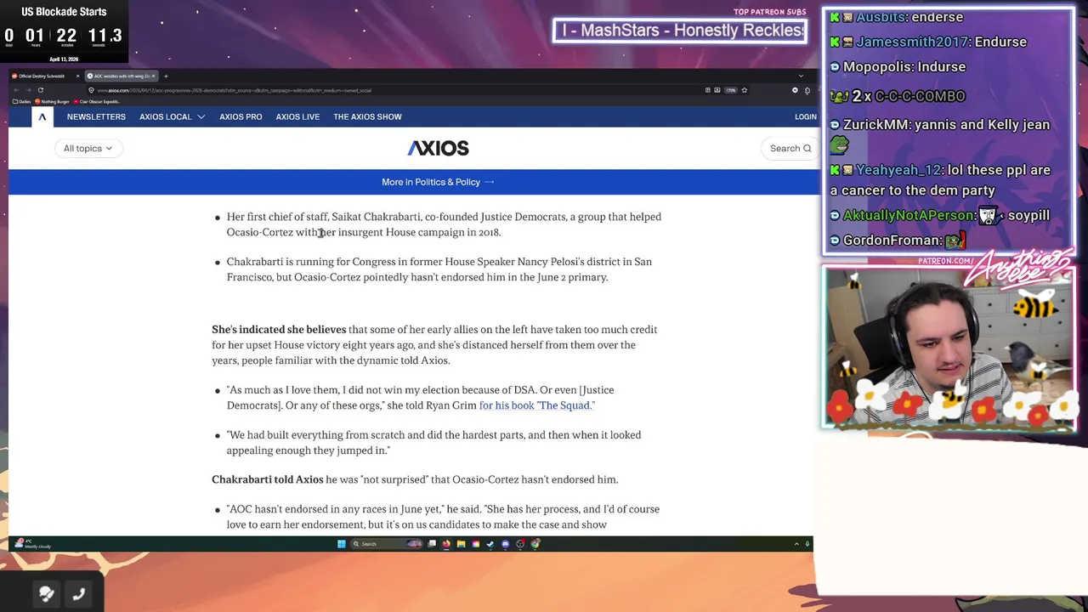Toggle reader view icon in the address bar

(x=708, y=90)
